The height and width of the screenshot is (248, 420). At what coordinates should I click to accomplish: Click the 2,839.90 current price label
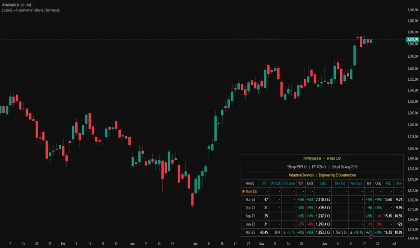point(412,39)
